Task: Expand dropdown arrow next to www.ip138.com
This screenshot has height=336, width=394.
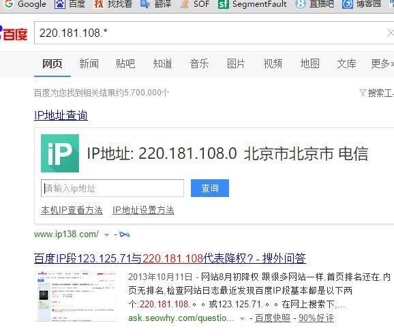Action: click(x=106, y=235)
